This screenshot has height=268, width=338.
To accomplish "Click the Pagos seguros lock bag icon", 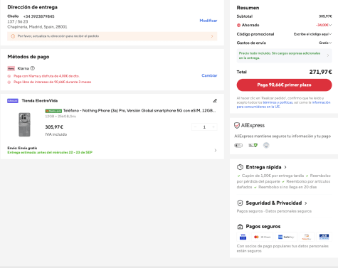I will point(240,227).
